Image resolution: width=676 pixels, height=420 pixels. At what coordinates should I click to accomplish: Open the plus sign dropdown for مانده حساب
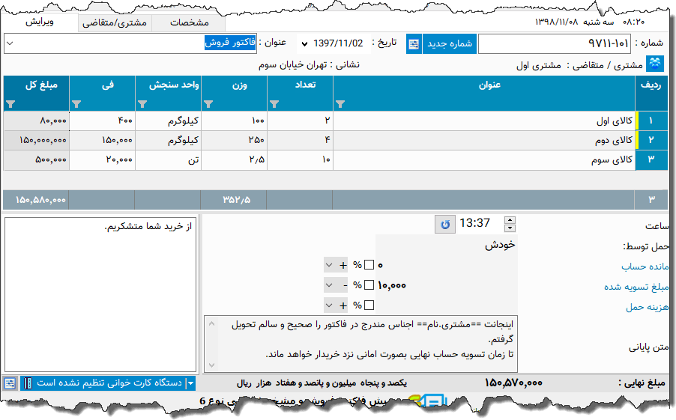click(337, 265)
